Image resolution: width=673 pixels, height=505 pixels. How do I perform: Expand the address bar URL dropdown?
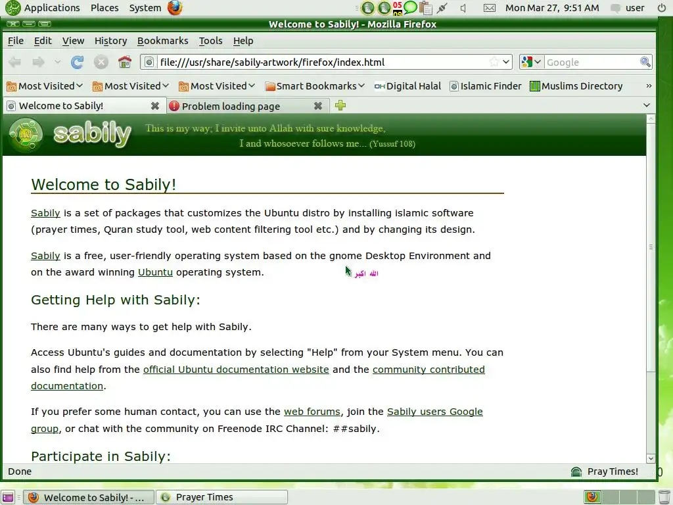(507, 62)
